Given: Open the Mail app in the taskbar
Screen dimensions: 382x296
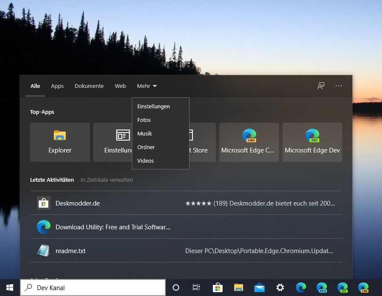Looking at the screenshot, I should [x=259, y=288].
